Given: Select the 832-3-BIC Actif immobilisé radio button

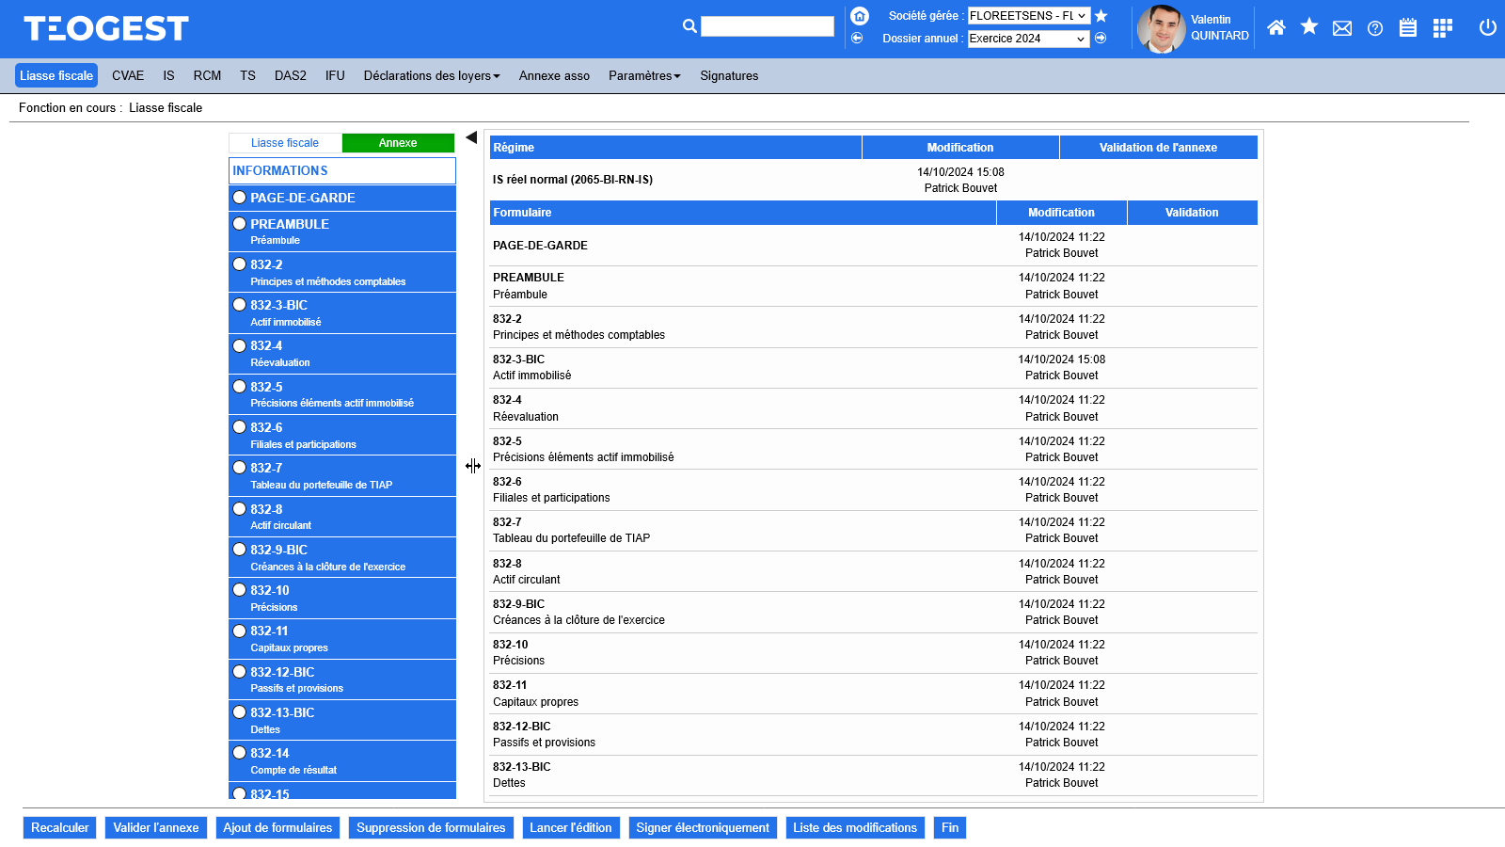Looking at the screenshot, I should (x=240, y=305).
